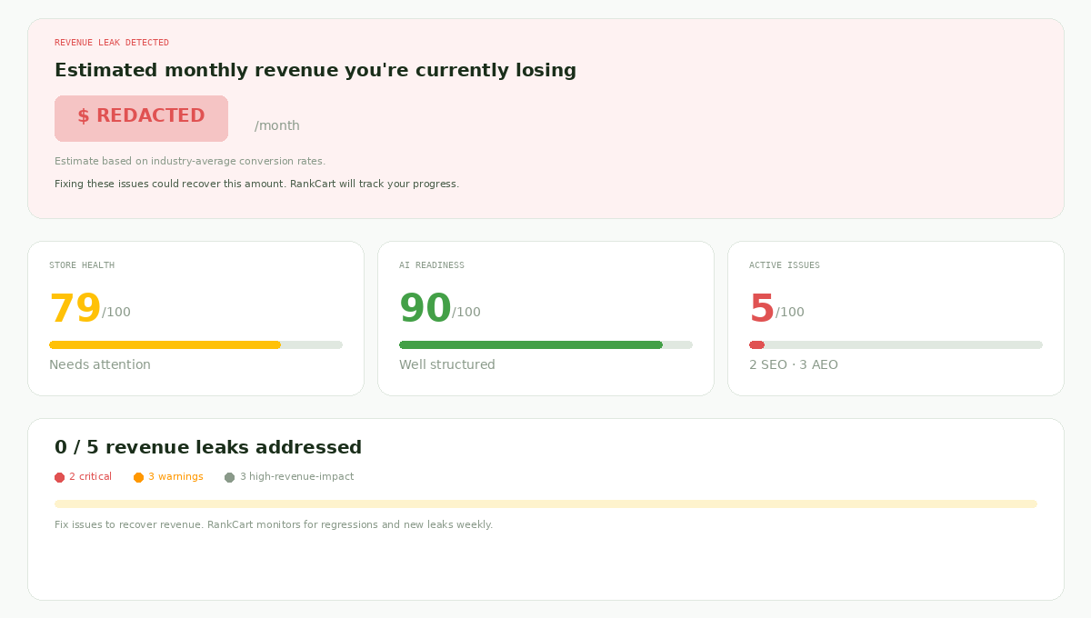
Task: Click the REDACTED monthly revenue button
Action: pyautogui.click(x=141, y=118)
